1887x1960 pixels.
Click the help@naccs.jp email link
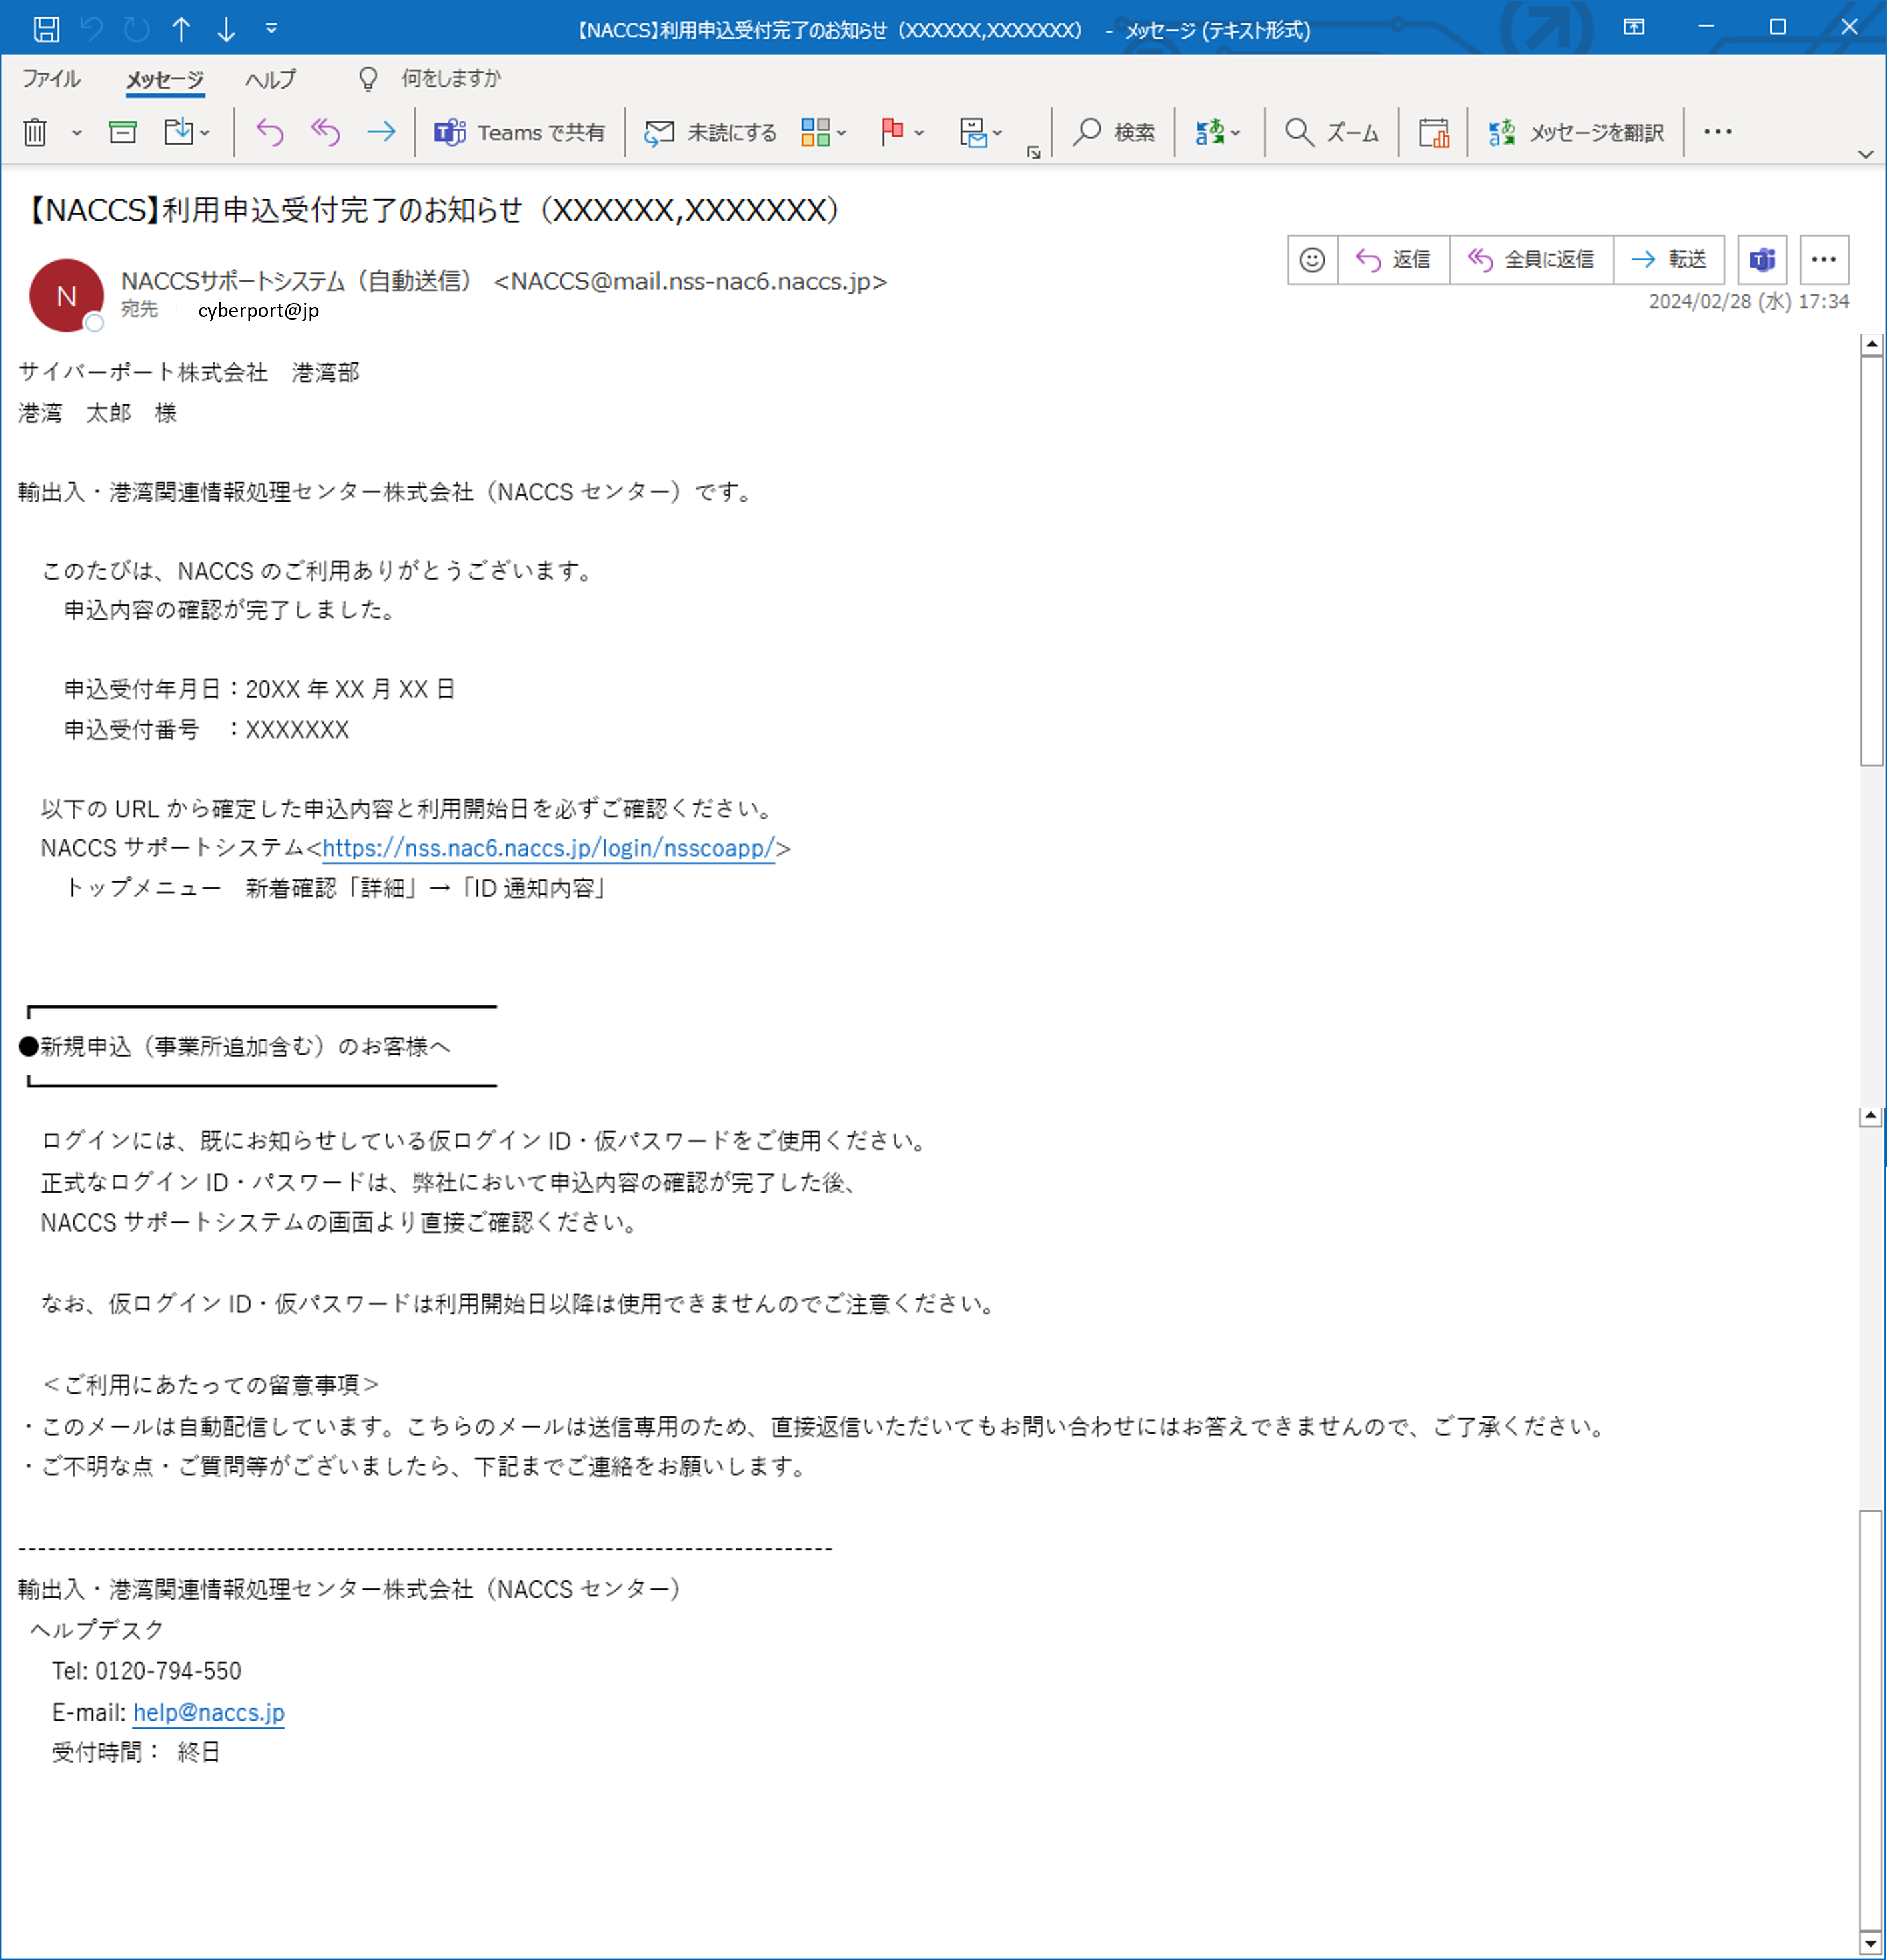coord(209,1713)
